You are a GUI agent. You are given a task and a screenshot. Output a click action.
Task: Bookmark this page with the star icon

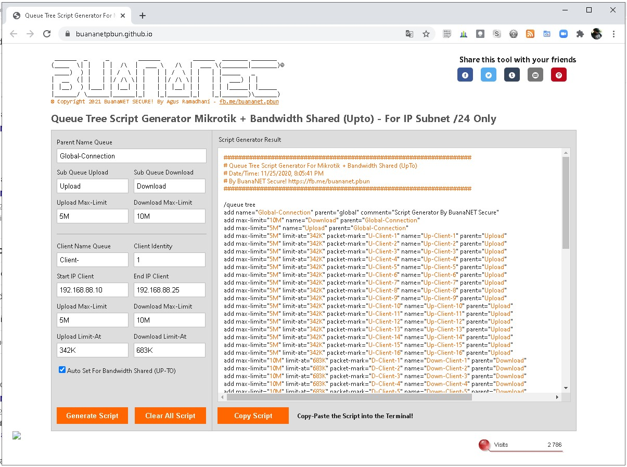426,34
